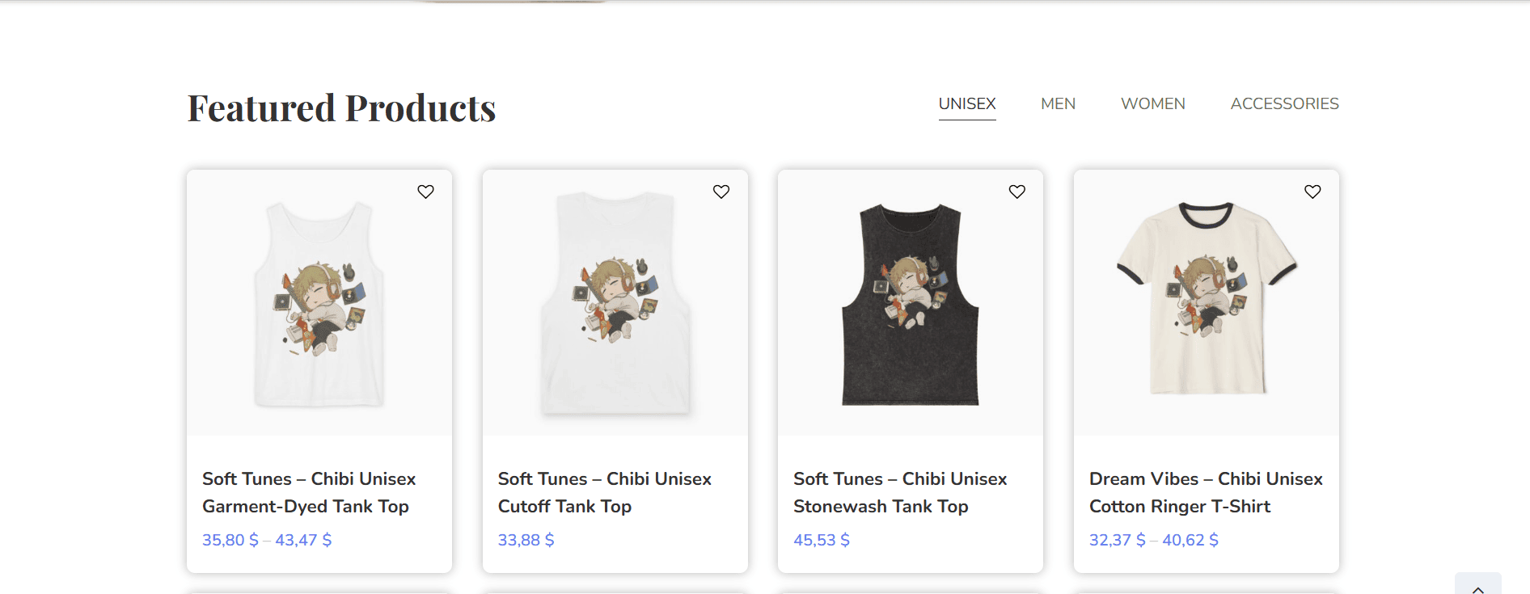This screenshot has width=1530, height=594.
Task: Select the UNISEX category tab
Action: tap(966, 104)
